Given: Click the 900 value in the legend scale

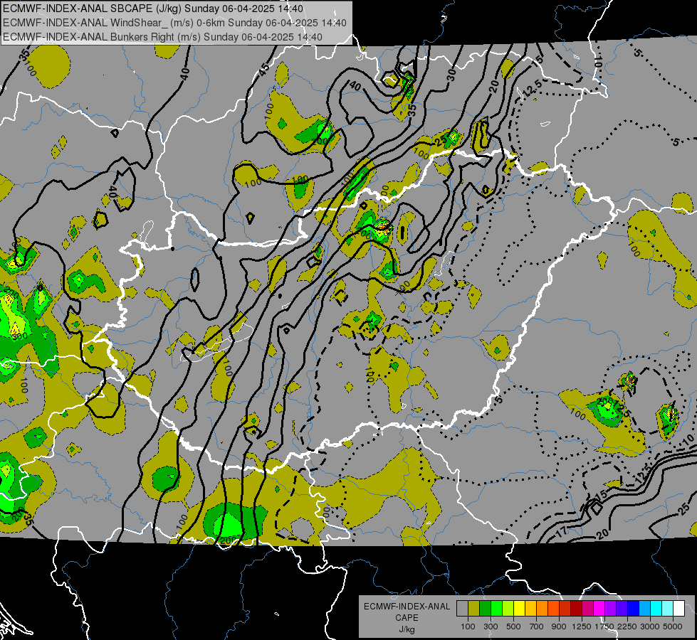Looking at the screenshot, I should pos(559,626).
